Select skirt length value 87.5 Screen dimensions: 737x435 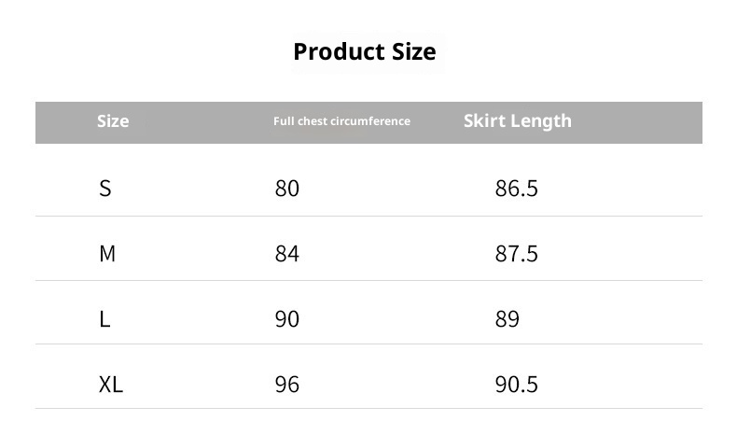coord(516,254)
